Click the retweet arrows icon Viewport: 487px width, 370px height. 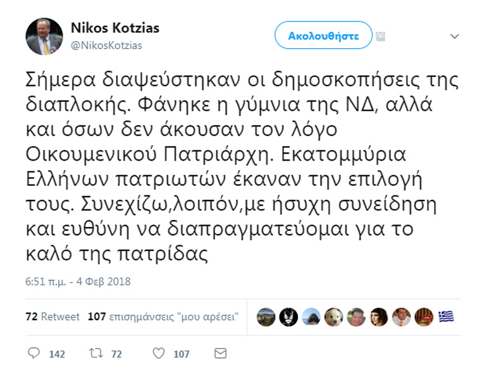pos(97,353)
